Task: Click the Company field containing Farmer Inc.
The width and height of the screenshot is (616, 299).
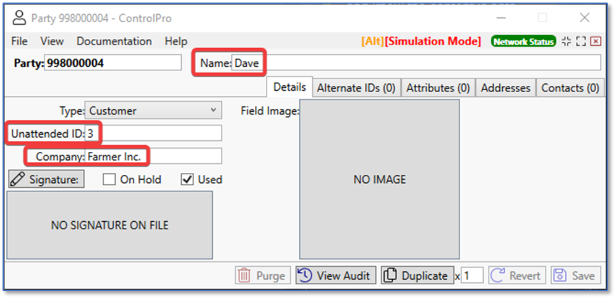Action: pyautogui.click(x=153, y=157)
